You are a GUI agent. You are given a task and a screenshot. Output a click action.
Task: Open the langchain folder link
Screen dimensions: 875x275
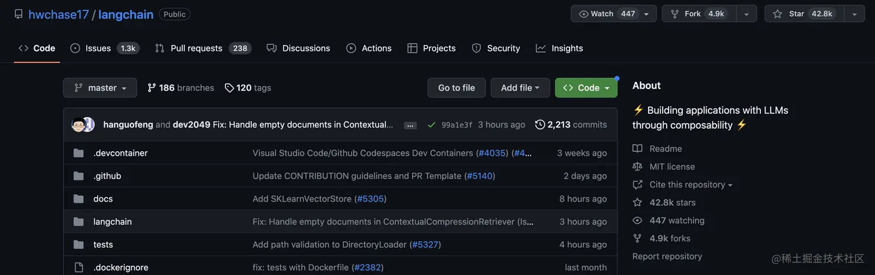coord(113,221)
